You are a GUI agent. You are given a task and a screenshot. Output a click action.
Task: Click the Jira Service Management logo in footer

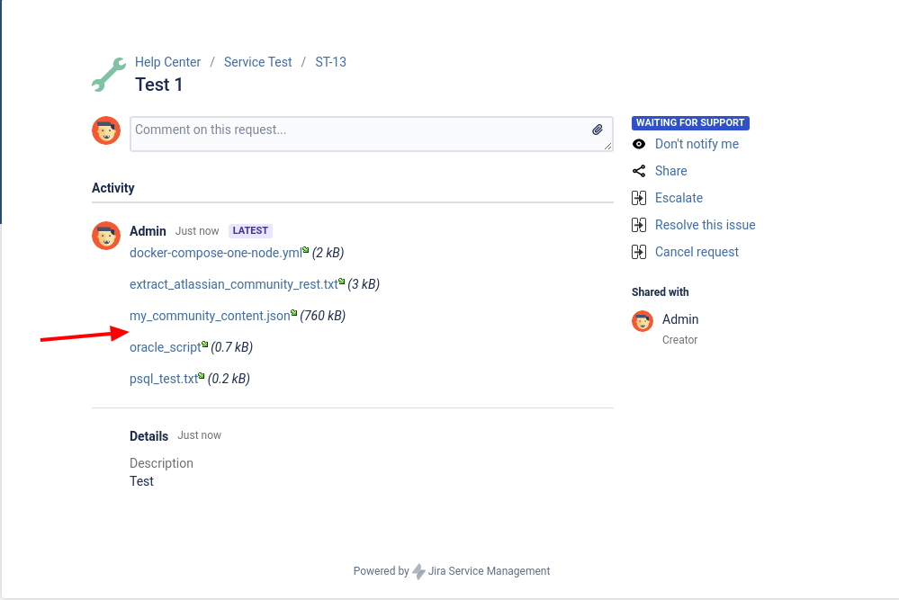(x=419, y=571)
